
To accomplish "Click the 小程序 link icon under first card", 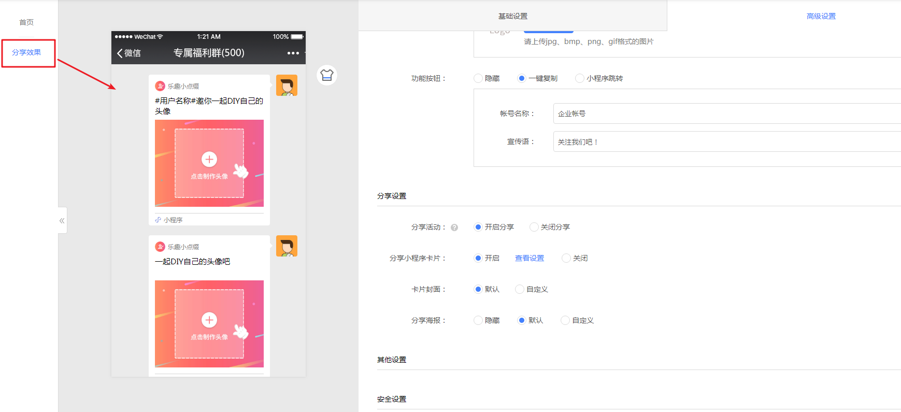I will pyautogui.click(x=158, y=220).
